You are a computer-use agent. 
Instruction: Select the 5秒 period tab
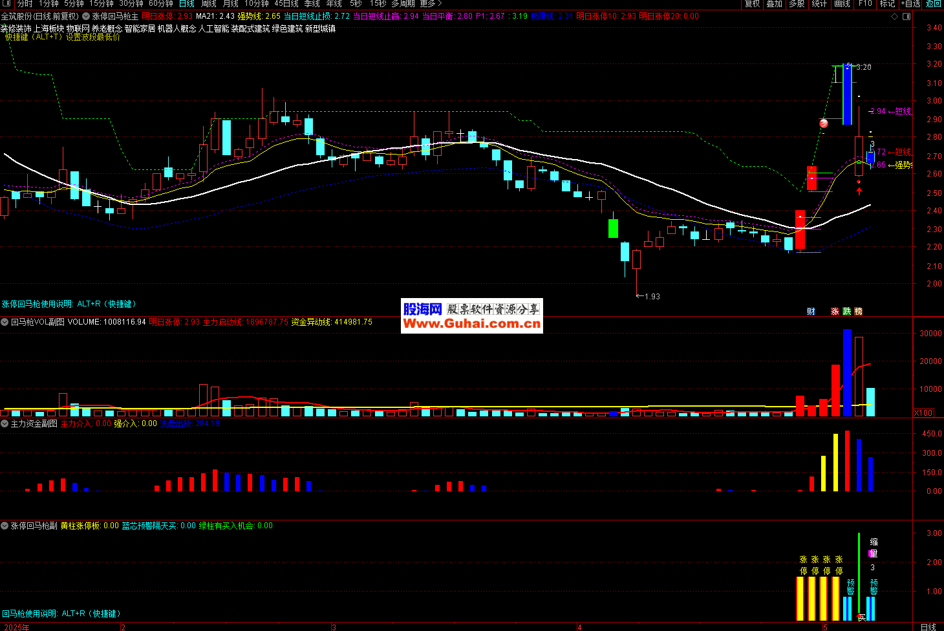[356, 4]
